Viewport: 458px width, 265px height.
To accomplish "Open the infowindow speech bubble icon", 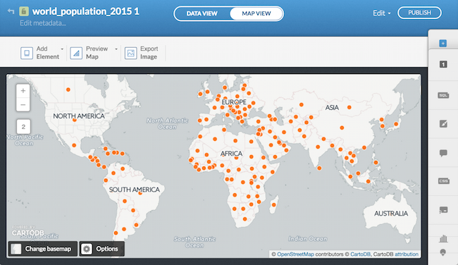I will (443, 153).
